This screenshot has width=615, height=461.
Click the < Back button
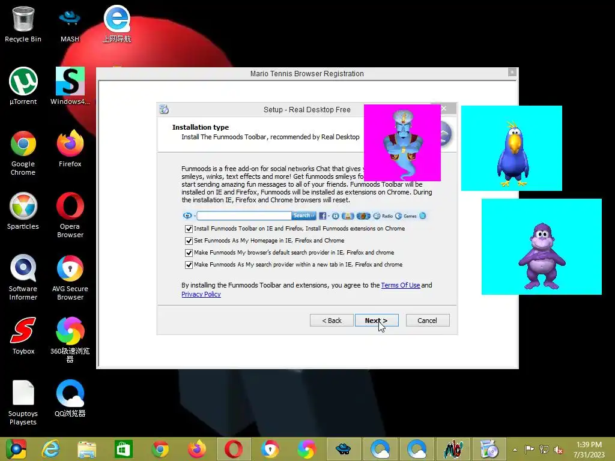[332, 321]
